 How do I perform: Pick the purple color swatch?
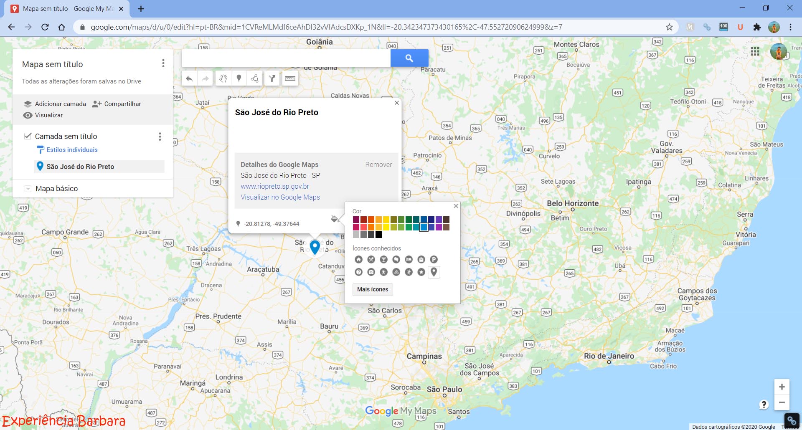439,219
